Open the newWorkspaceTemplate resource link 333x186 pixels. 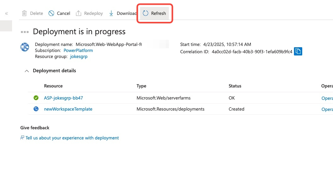point(68,109)
